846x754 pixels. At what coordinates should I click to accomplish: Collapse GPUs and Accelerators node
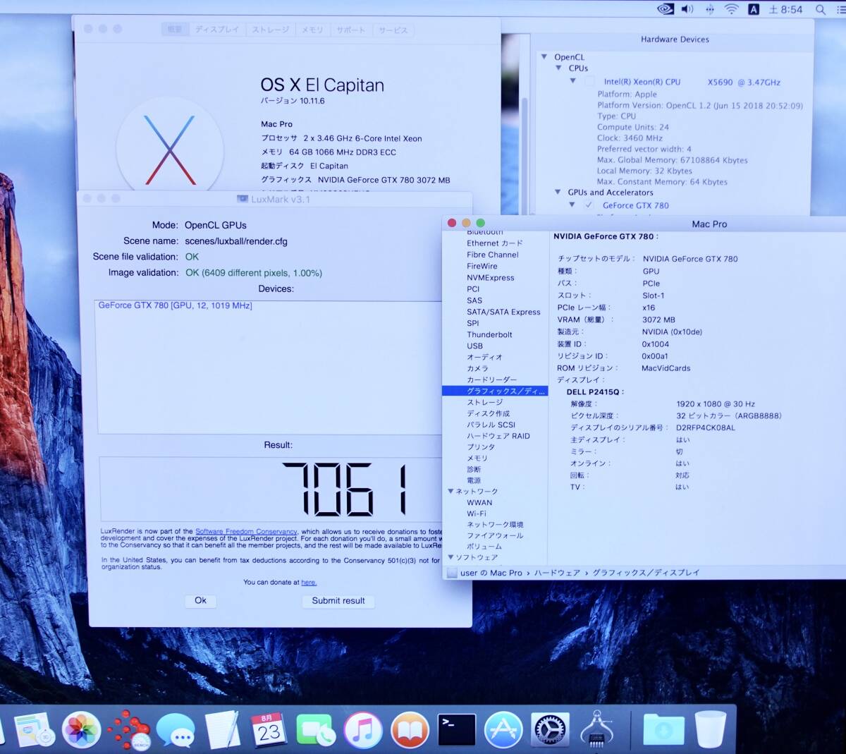coord(558,193)
